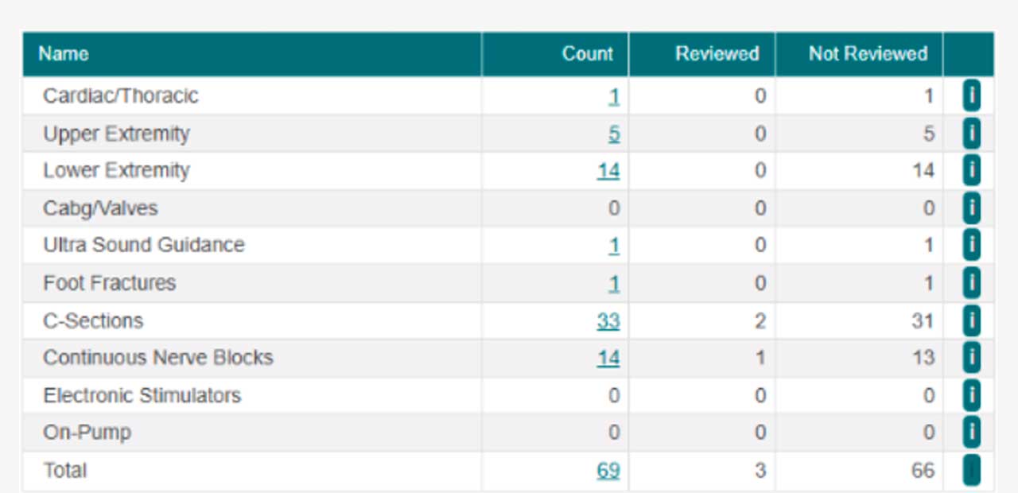The width and height of the screenshot is (1018, 493).
Task: Open info icon for Lower Extremity row
Action: 971,171
